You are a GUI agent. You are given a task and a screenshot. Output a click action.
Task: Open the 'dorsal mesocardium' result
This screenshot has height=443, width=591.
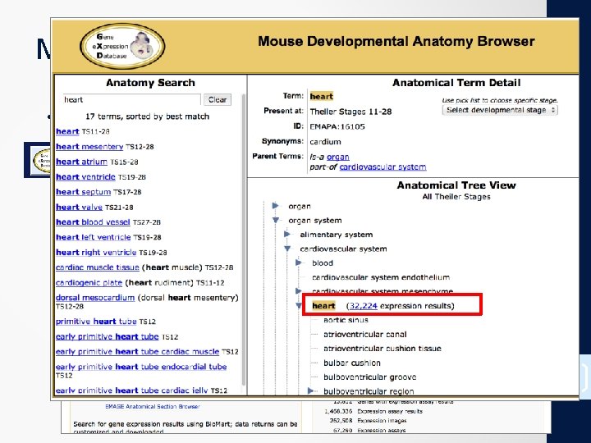point(95,298)
